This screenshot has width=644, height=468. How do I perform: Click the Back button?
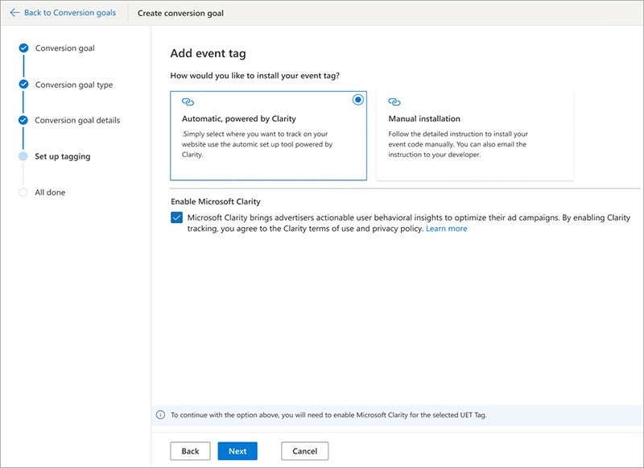190,451
